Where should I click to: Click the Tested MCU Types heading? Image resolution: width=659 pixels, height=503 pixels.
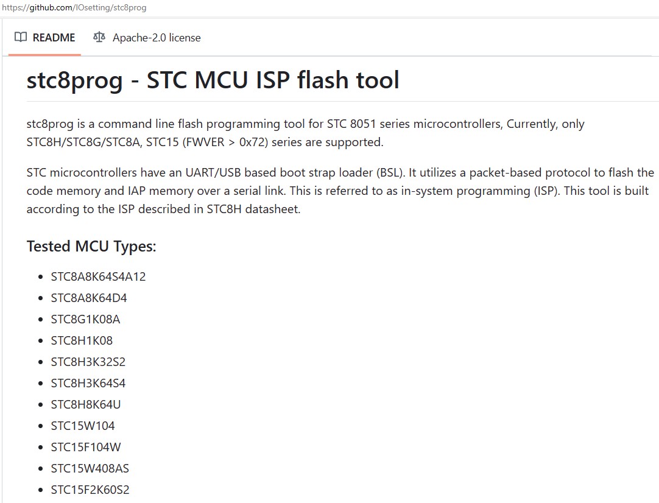(x=91, y=247)
